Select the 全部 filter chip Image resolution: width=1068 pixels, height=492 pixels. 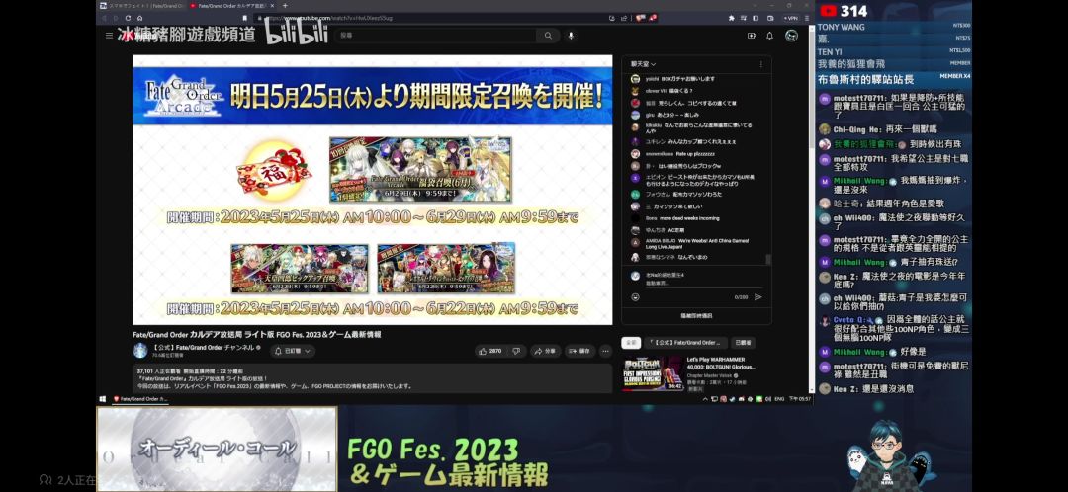(631, 342)
